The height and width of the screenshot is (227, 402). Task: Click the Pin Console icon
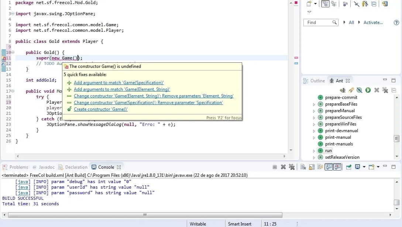click(348, 167)
